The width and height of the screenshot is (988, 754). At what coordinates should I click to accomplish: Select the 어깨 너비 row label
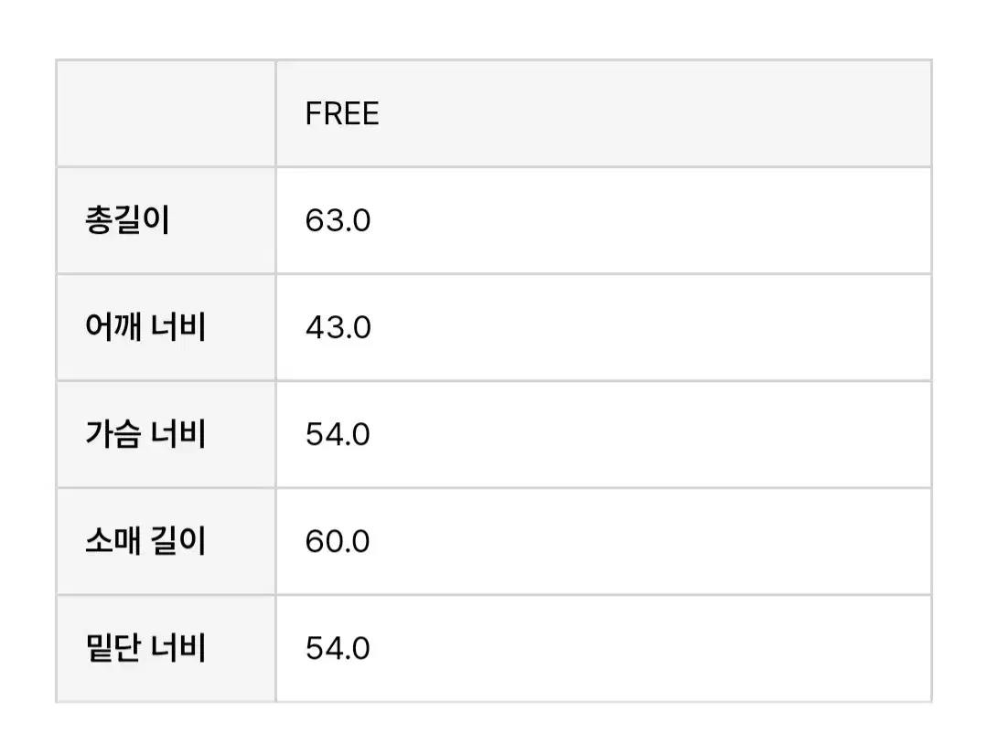[145, 327]
